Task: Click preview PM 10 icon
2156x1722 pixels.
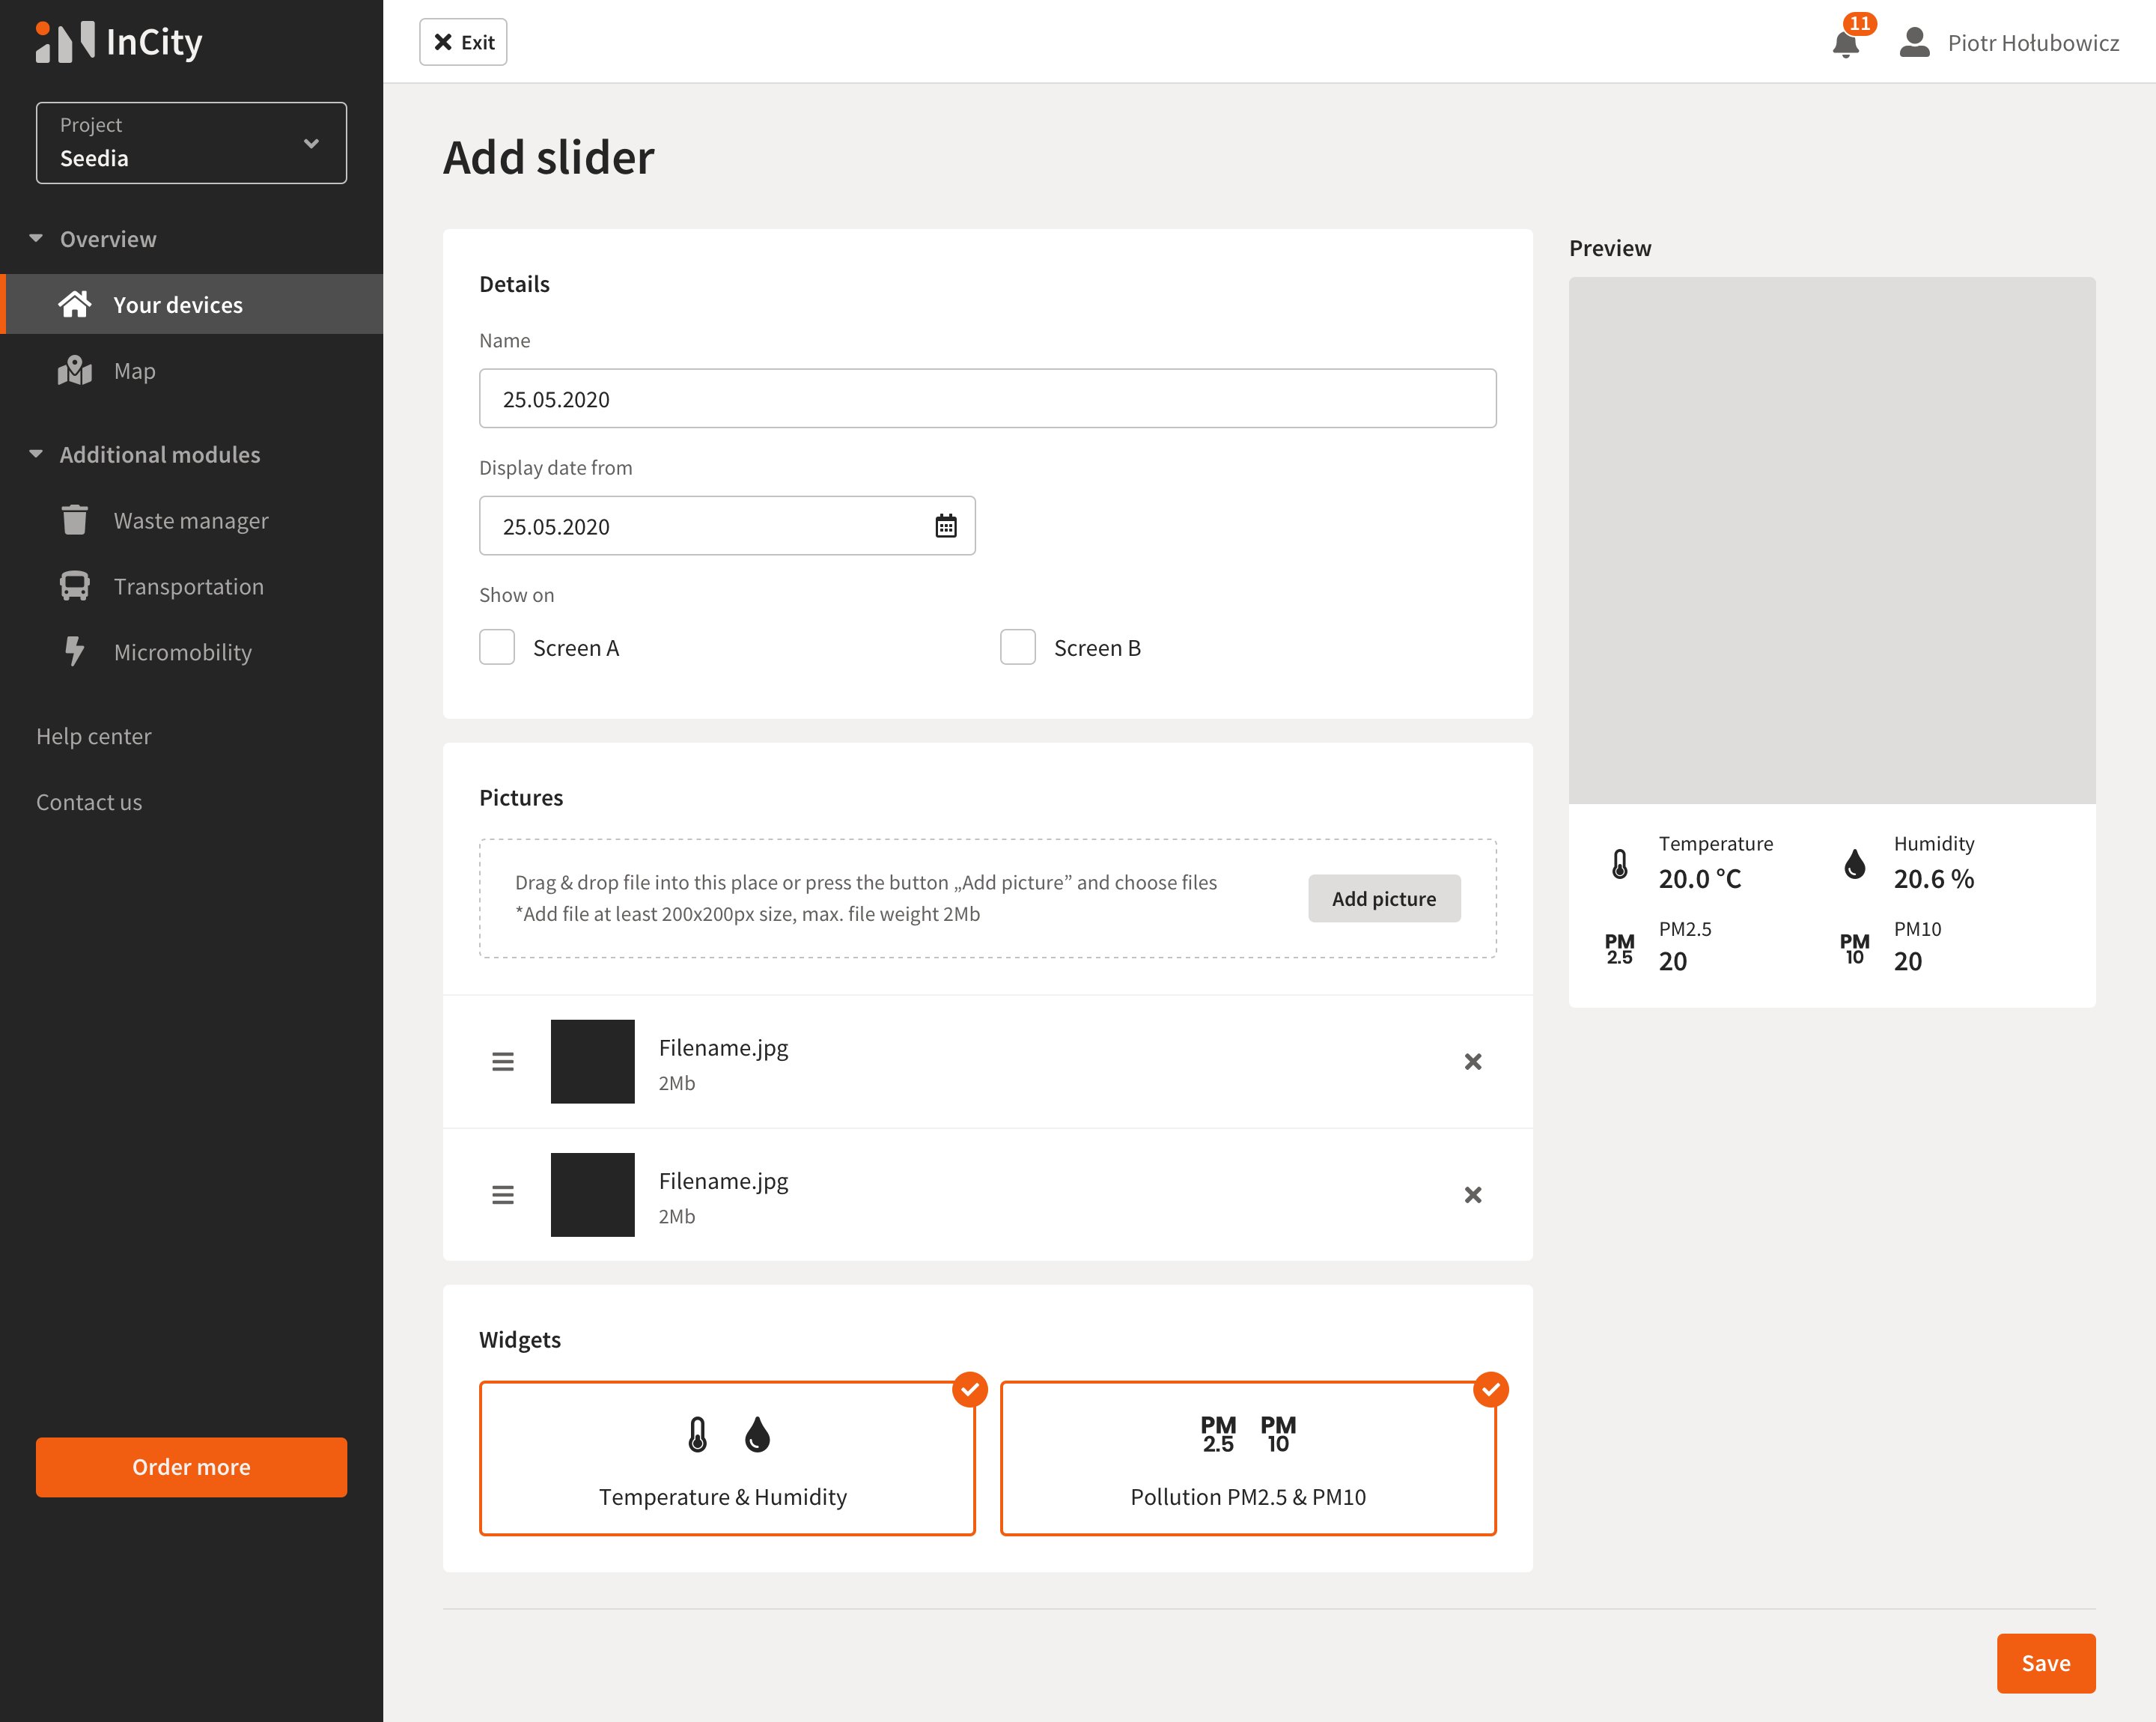Action: point(1854,948)
